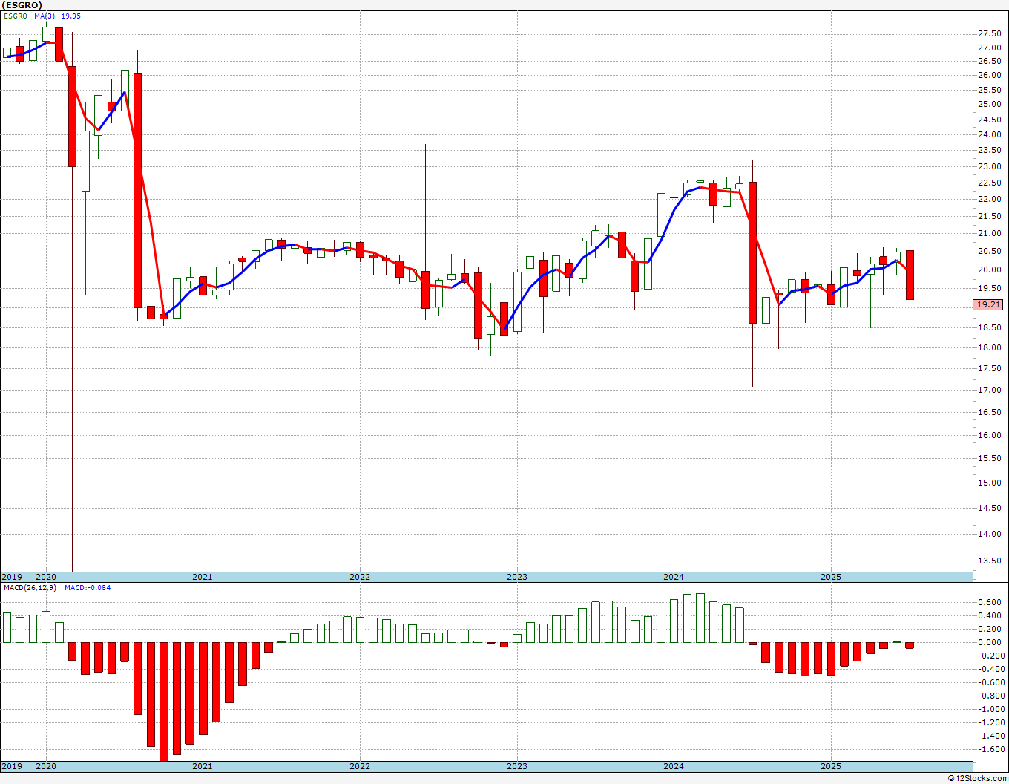1009x784 pixels.
Task: Select the 17.00 price axis label
Action: coord(989,391)
